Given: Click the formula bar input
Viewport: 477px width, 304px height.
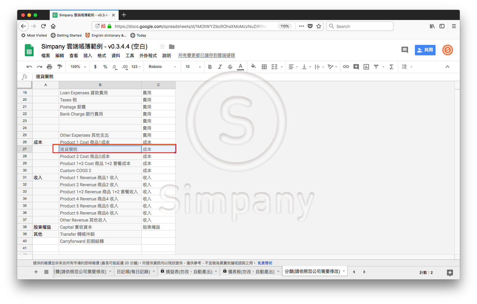Looking at the screenshot, I should [x=246, y=77].
